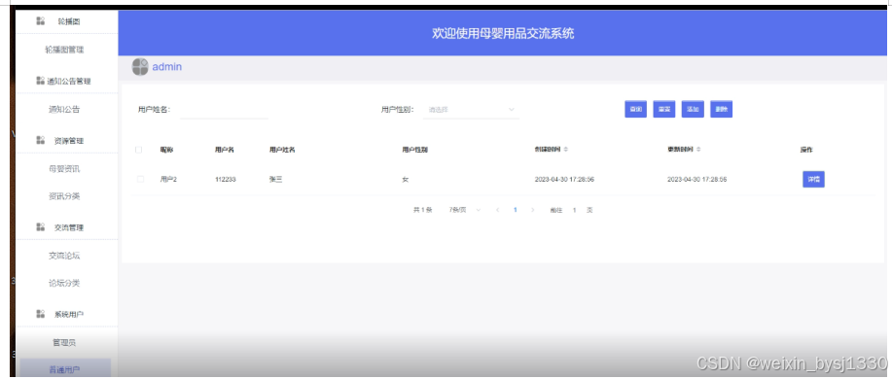
Task: Click the 欢迎使用母婴用品交流系统 header title
Action: pyautogui.click(x=503, y=33)
